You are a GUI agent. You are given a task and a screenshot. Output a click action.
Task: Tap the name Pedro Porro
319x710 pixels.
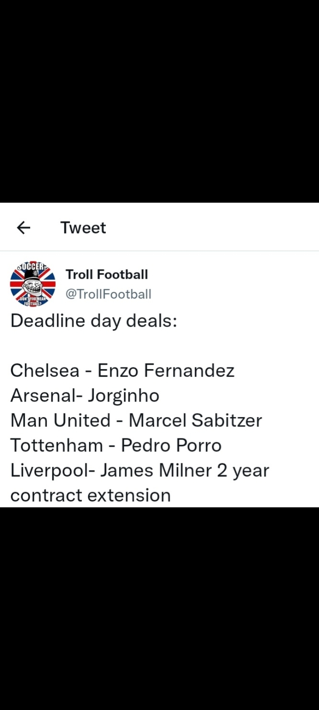tap(171, 445)
